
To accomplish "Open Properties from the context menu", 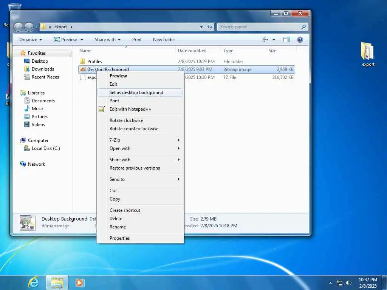I will coord(140,238).
